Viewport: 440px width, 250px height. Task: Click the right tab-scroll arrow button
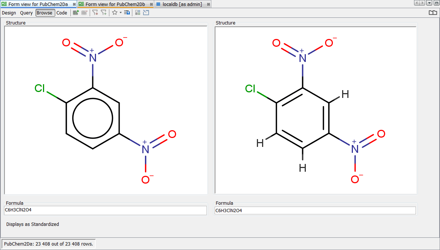click(x=422, y=3)
